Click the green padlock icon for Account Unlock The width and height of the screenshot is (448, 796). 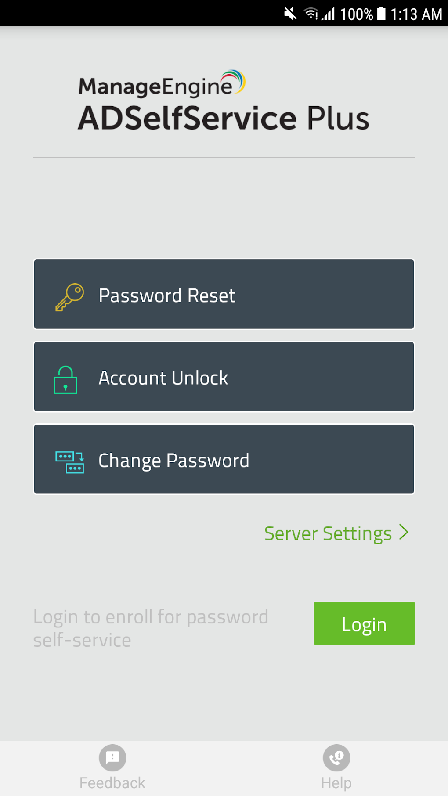tap(65, 378)
